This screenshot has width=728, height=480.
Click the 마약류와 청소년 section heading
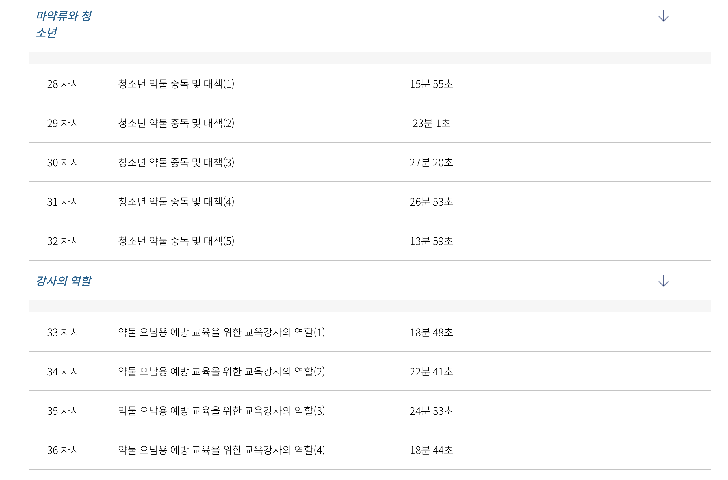[x=64, y=24]
